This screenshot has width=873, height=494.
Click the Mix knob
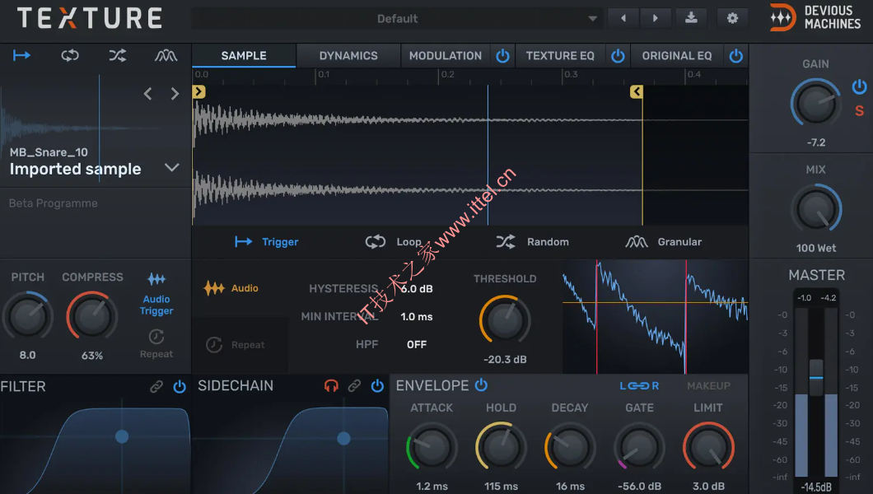click(815, 210)
